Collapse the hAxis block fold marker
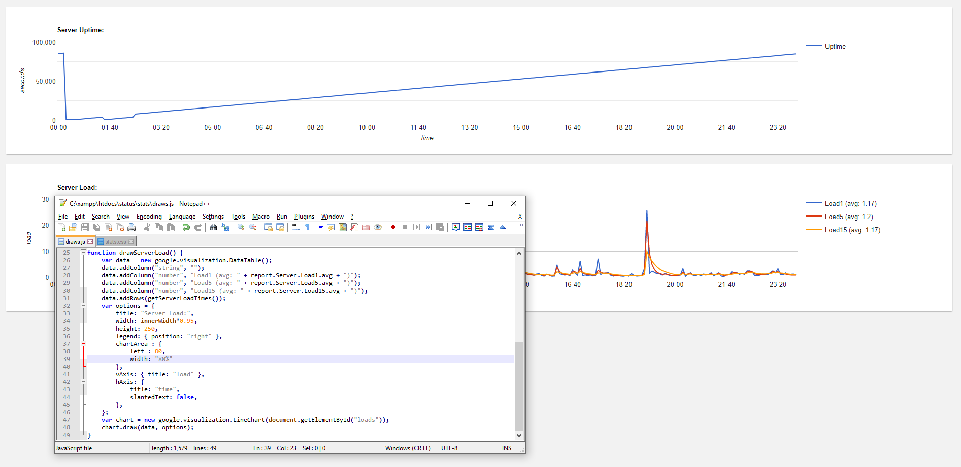Viewport: 961px width, 467px height. tap(83, 382)
